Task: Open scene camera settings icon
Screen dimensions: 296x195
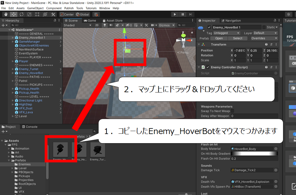Action: 152,25
